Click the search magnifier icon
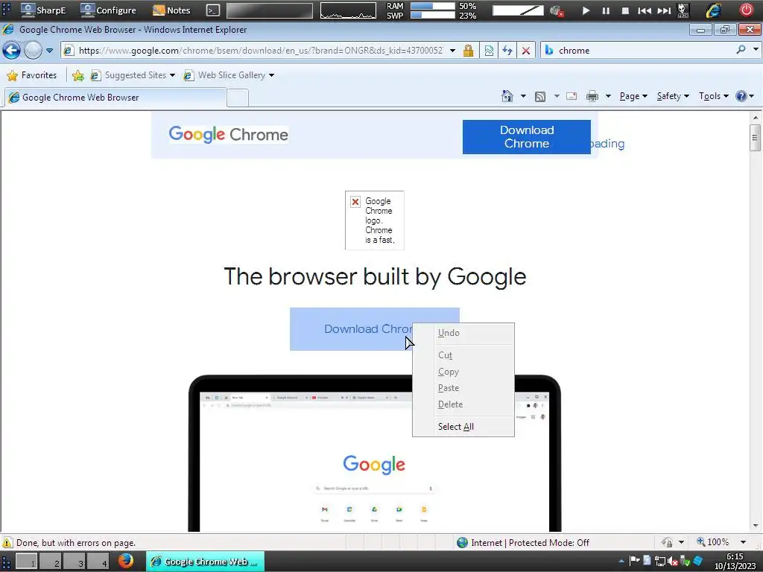Screen dimensions: 763x572 click(x=741, y=50)
